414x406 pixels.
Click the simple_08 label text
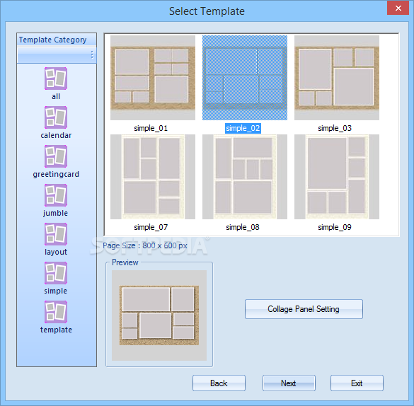click(x=243, y=227)
